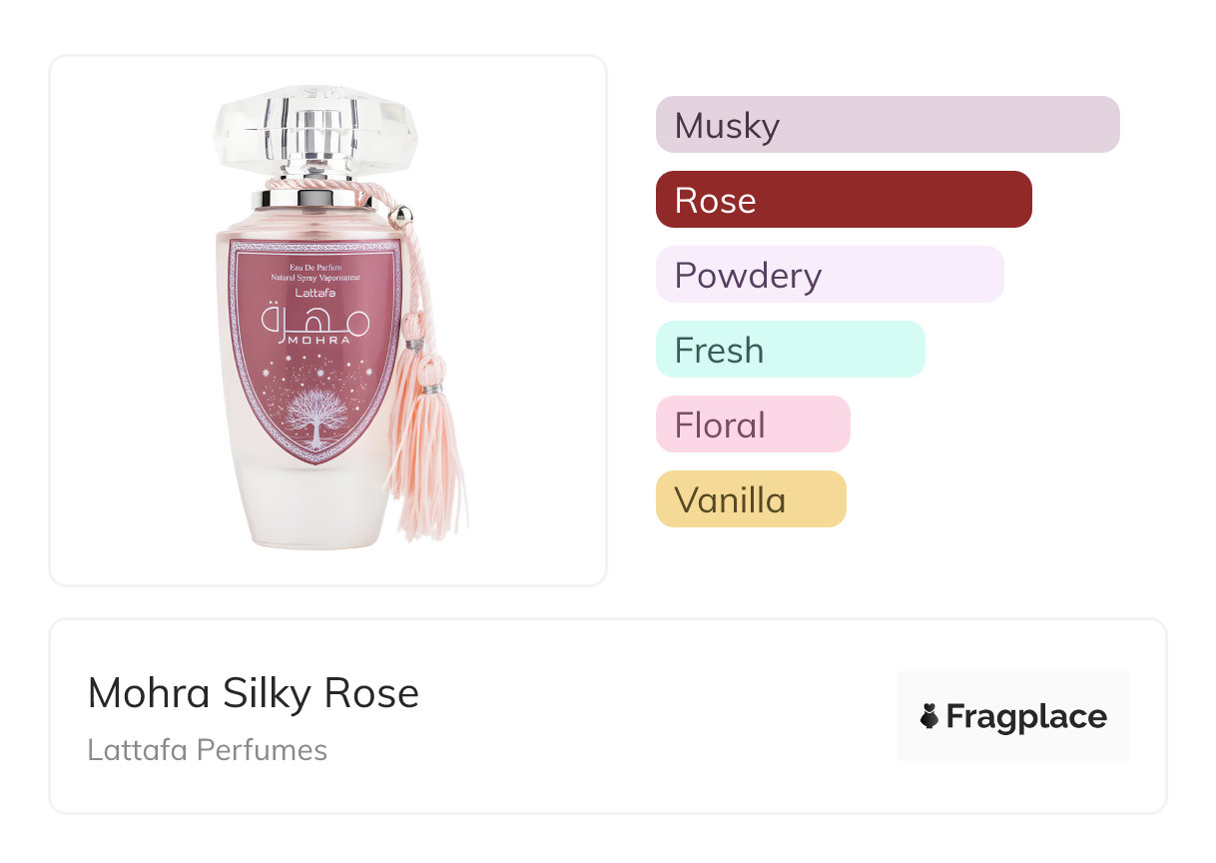Select the Musky accord bar

(x=887, y=125)
